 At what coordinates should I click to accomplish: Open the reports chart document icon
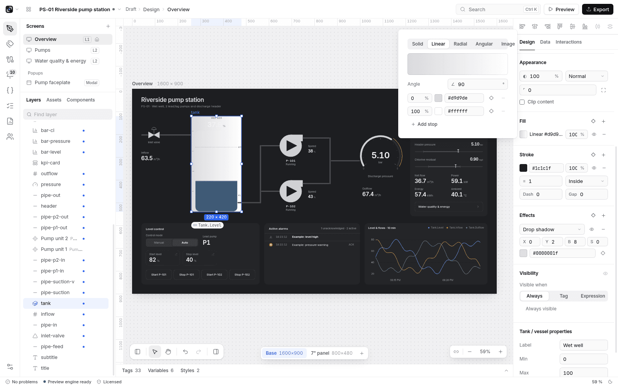(x=10, y=121)
